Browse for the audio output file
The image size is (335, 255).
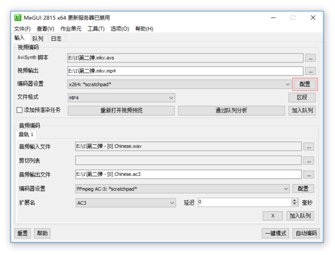coord(309,175)
